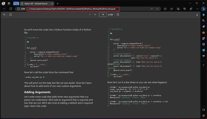Screen dimensions: 207x119
Task: Open the table of contents panel
Action: pos(4,14)
